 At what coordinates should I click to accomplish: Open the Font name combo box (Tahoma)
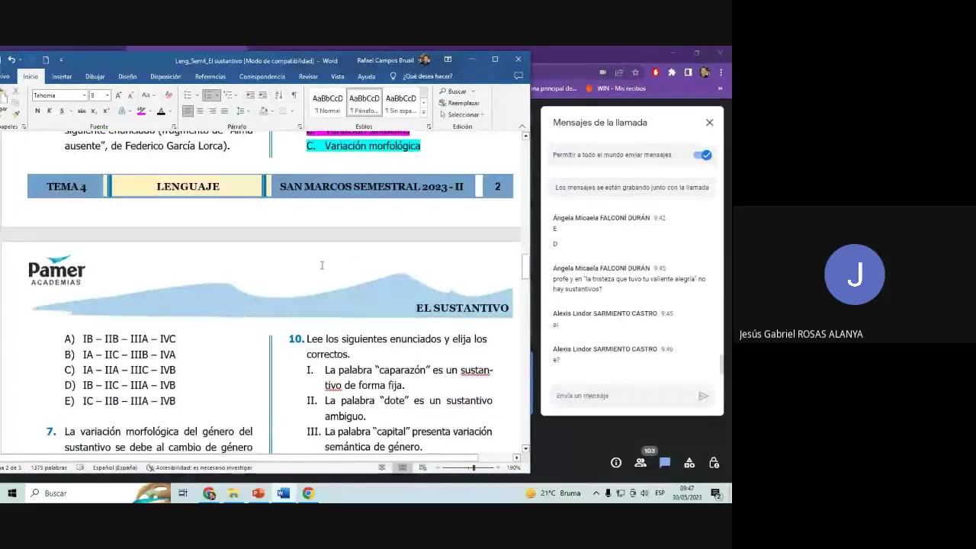click(59, 95)
